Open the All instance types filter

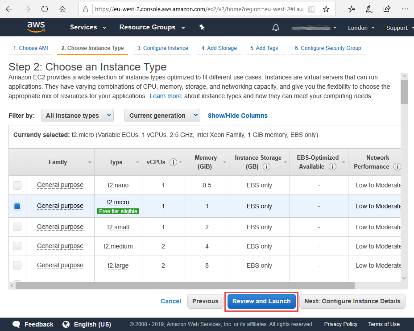tap(77, 116)
